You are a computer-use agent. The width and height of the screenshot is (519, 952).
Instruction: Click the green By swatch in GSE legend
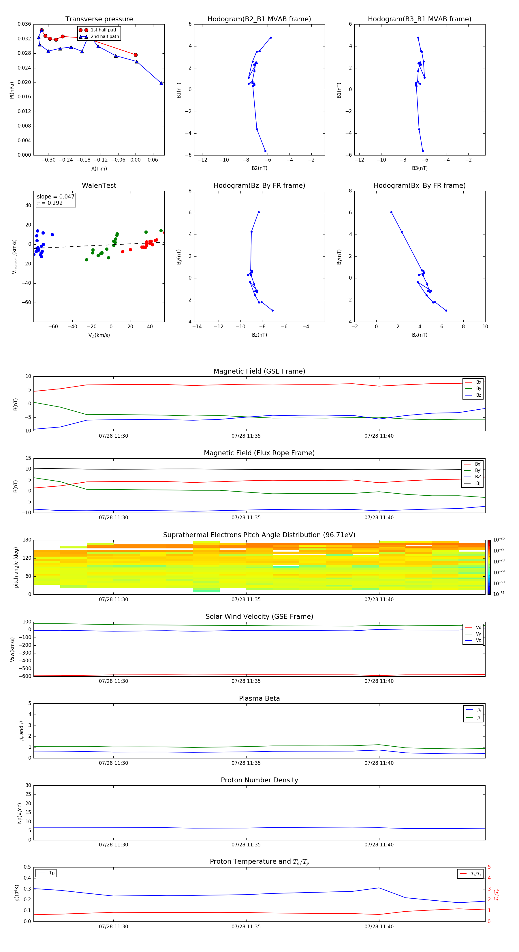coord(468,389)
